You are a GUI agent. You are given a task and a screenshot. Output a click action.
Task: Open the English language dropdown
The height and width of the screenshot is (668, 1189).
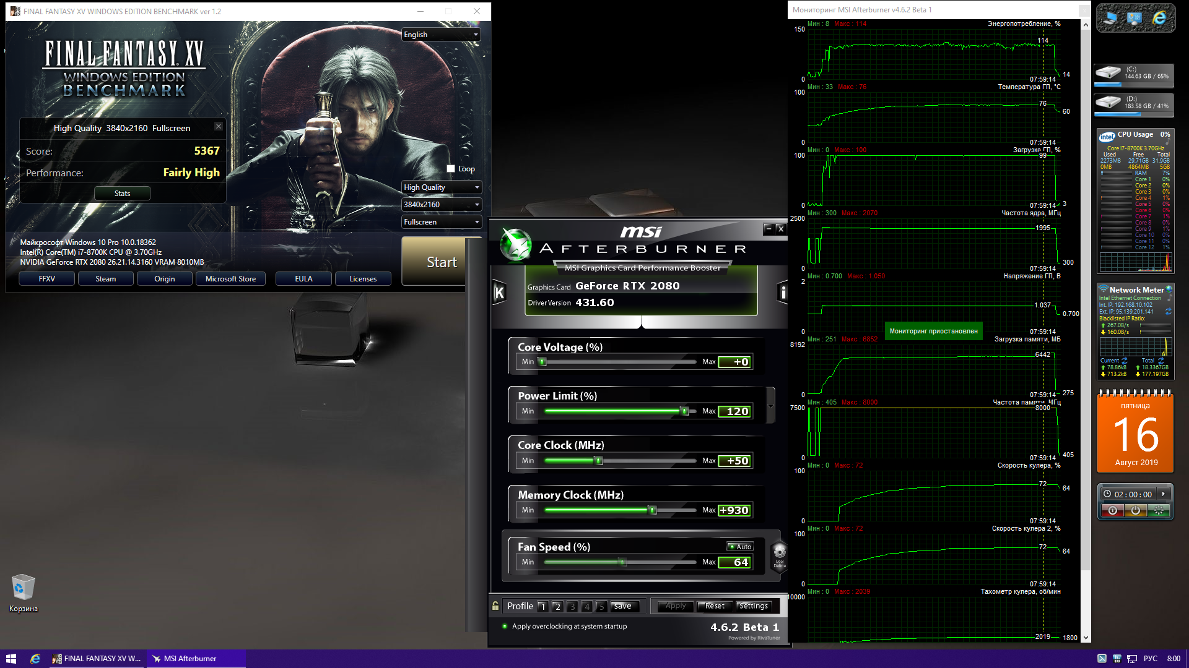[441, 35]
